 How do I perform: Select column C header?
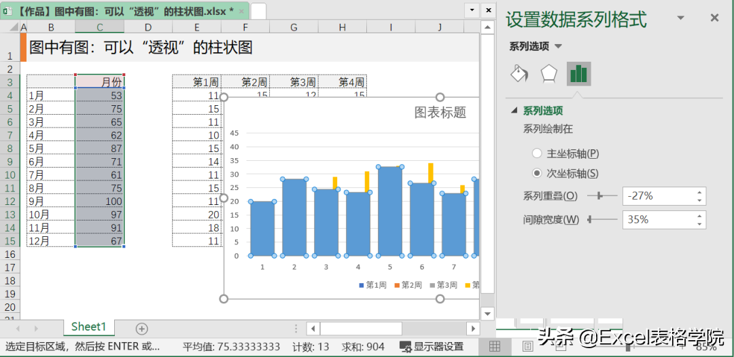point(99,27)
